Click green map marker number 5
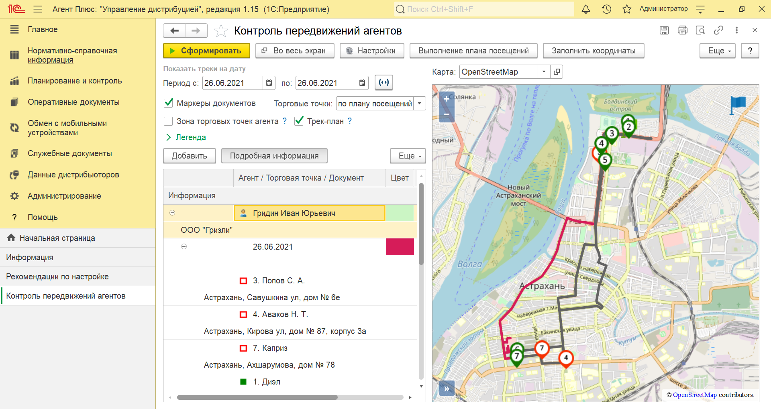Image resolution: width=771 pixels, height=409 pixels. 605,161
